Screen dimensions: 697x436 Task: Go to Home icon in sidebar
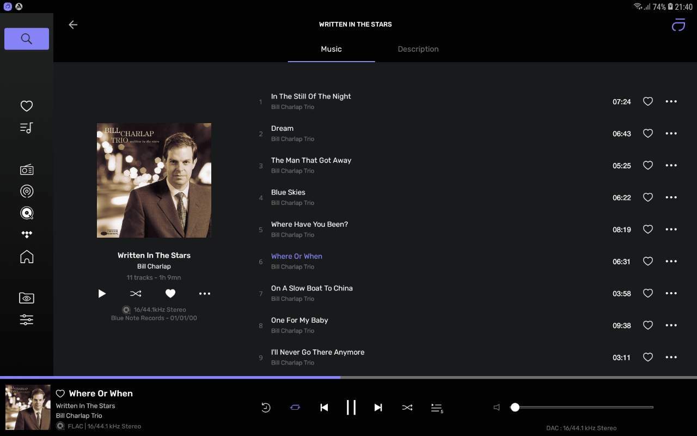27,256
